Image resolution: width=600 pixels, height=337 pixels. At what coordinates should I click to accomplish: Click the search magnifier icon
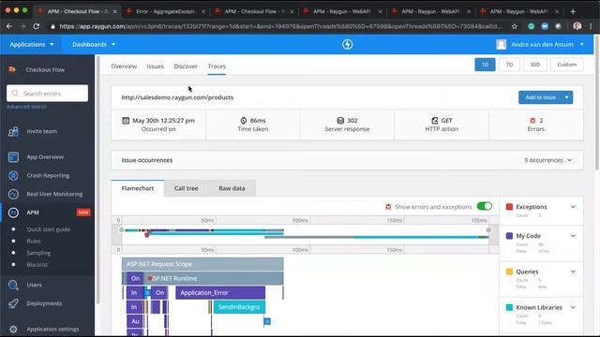[x=15, y=94]
